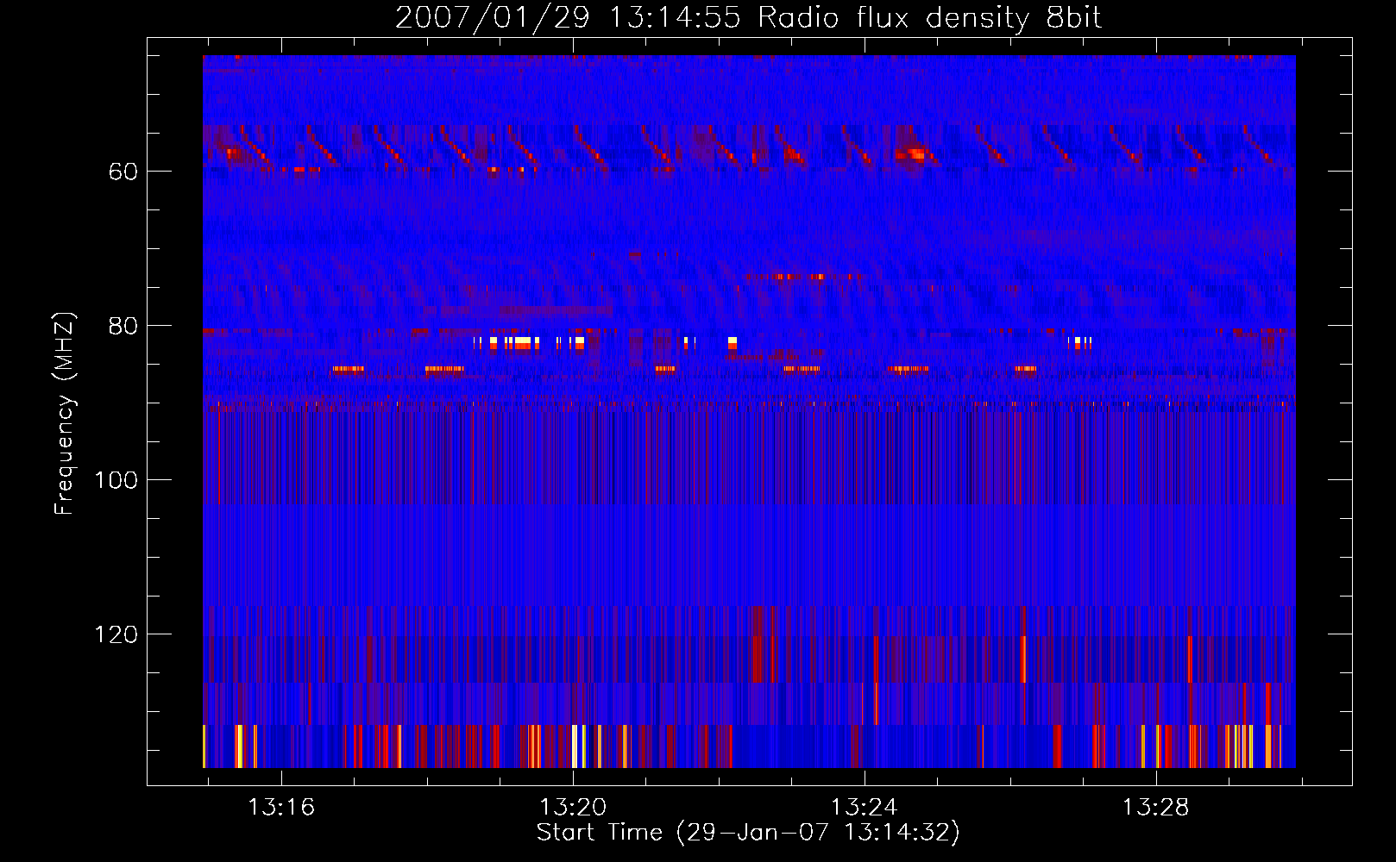Click the plot title showing 2007/01/29 13:14:55
The image size is (1396, 862).
(748, 18)
